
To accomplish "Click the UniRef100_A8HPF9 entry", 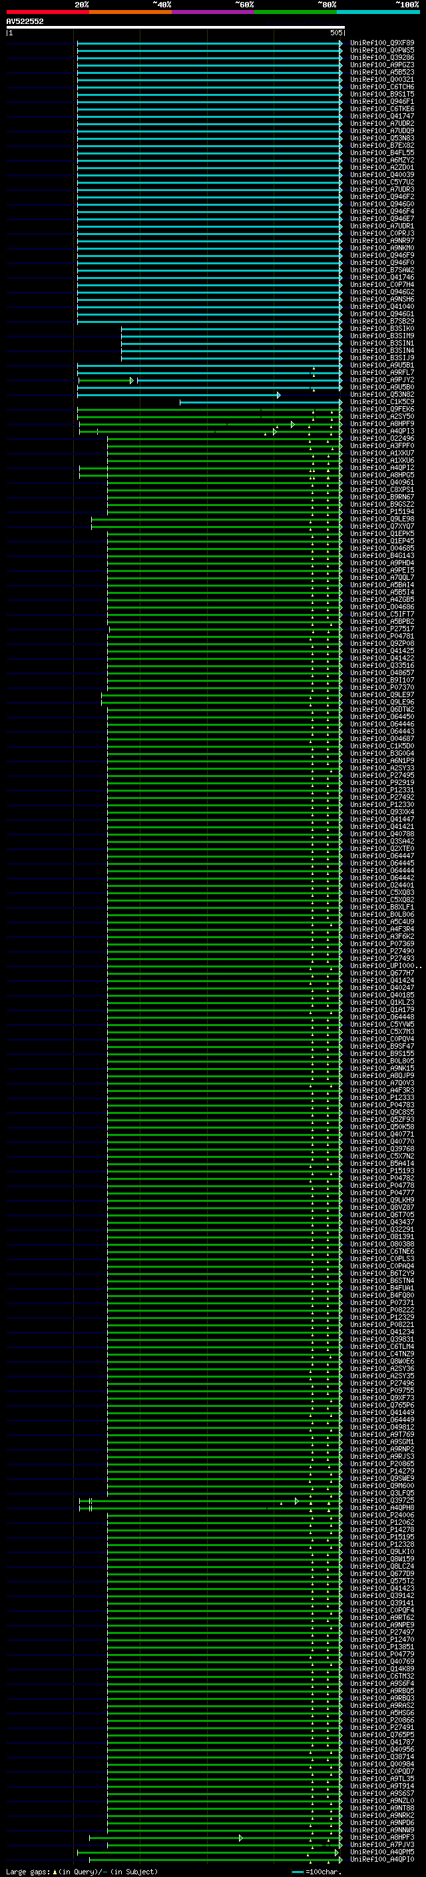I will point(381,423).
